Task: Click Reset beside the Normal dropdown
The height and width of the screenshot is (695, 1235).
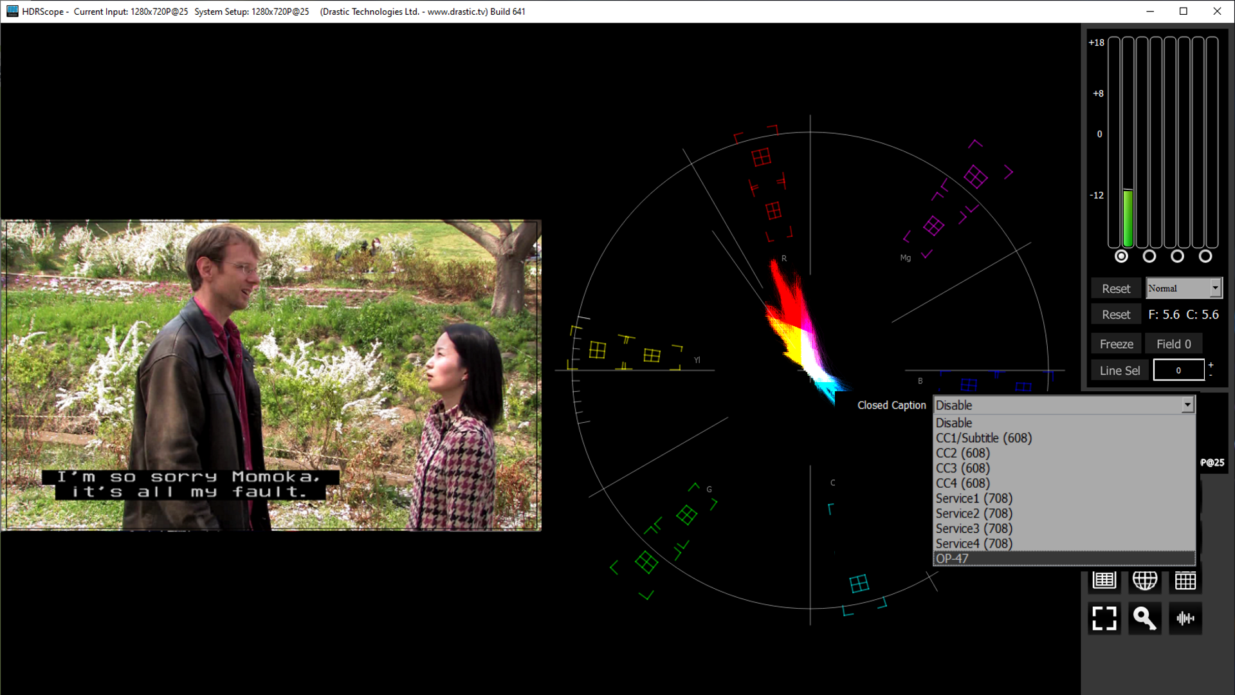Action: 1116,288
